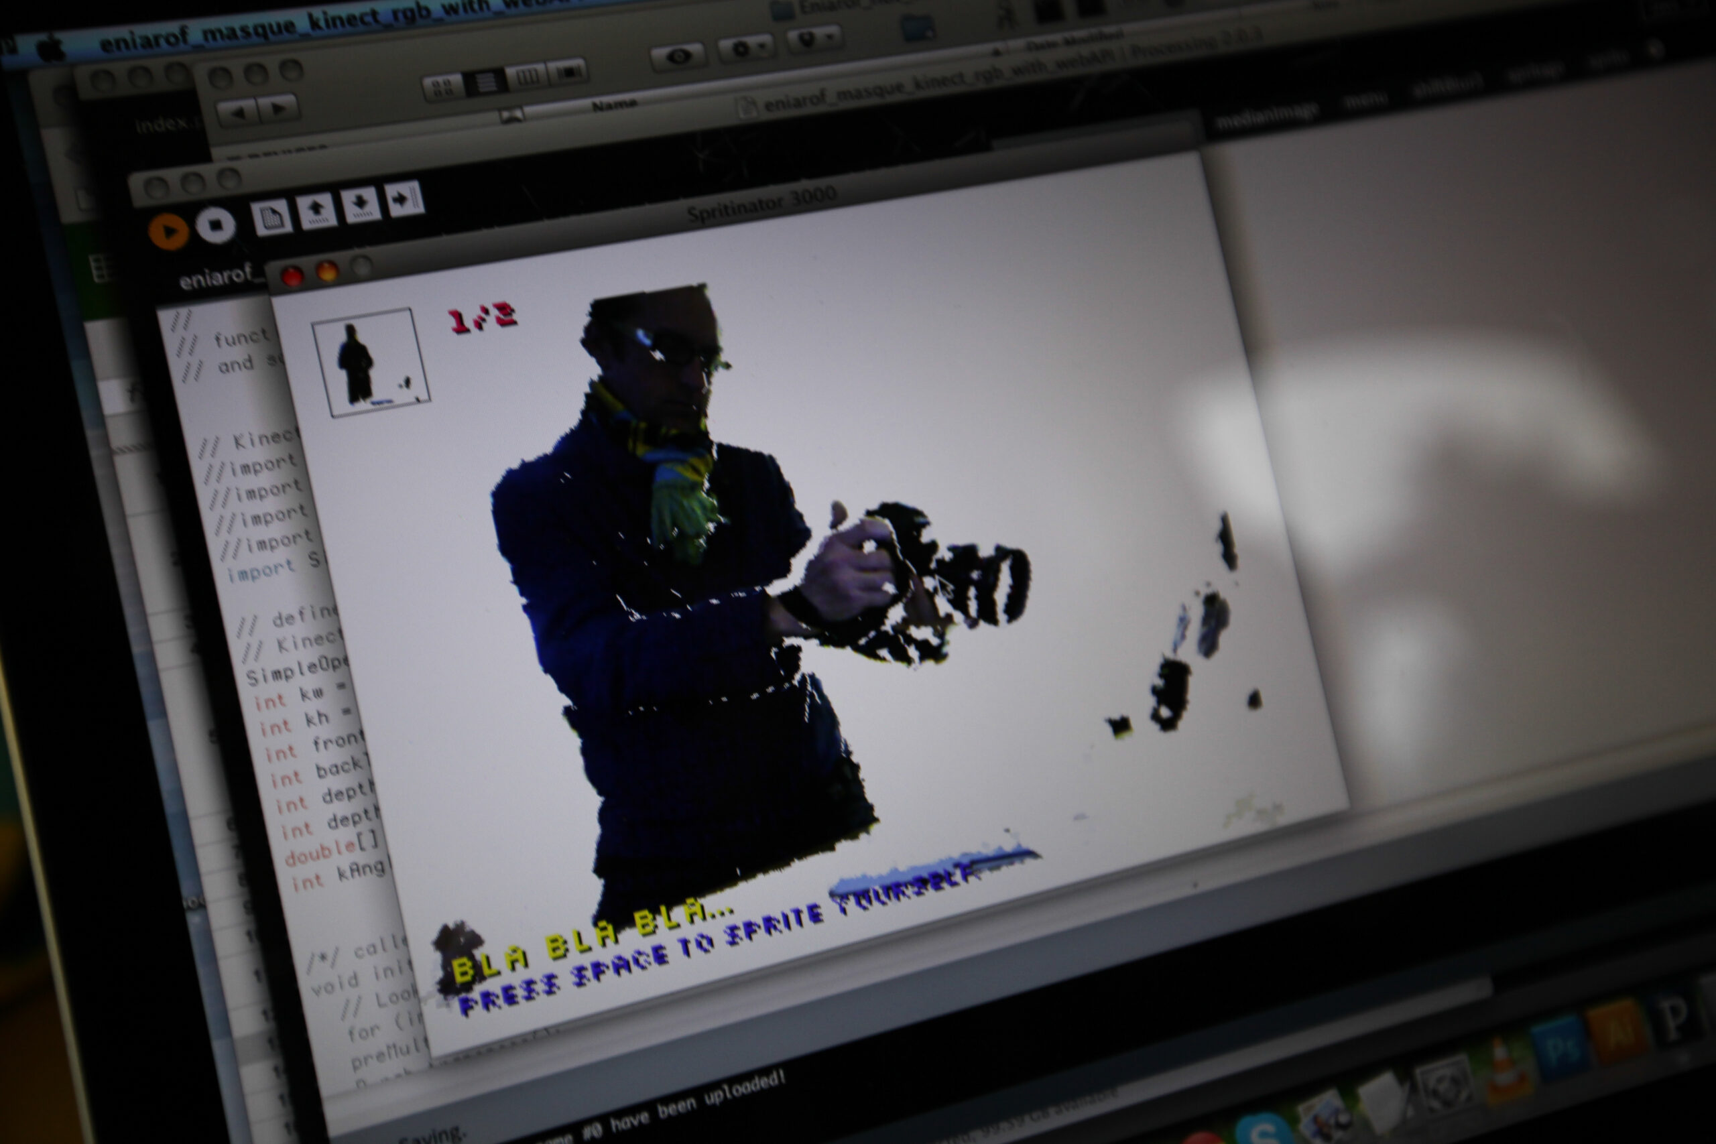Switch Finder to list view
Screen dimensions: 1716x1144
click(485, 82)
